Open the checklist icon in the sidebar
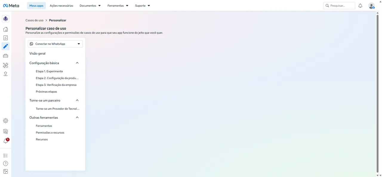This screenshot has height=177, width=382. [5, 38]
